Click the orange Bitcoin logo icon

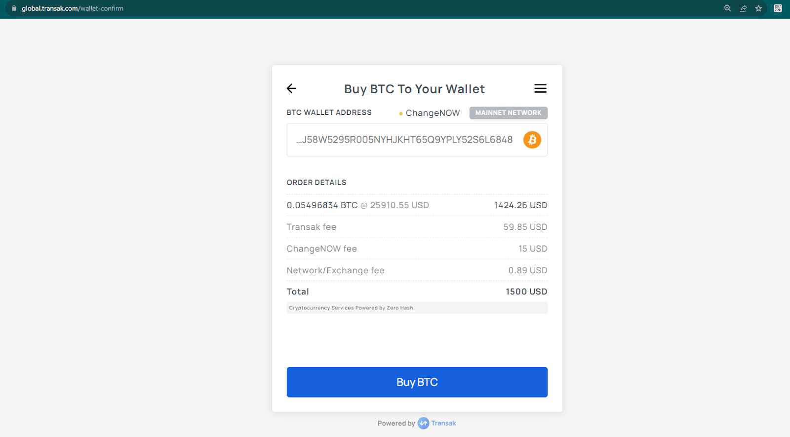[x=532, y=140]
